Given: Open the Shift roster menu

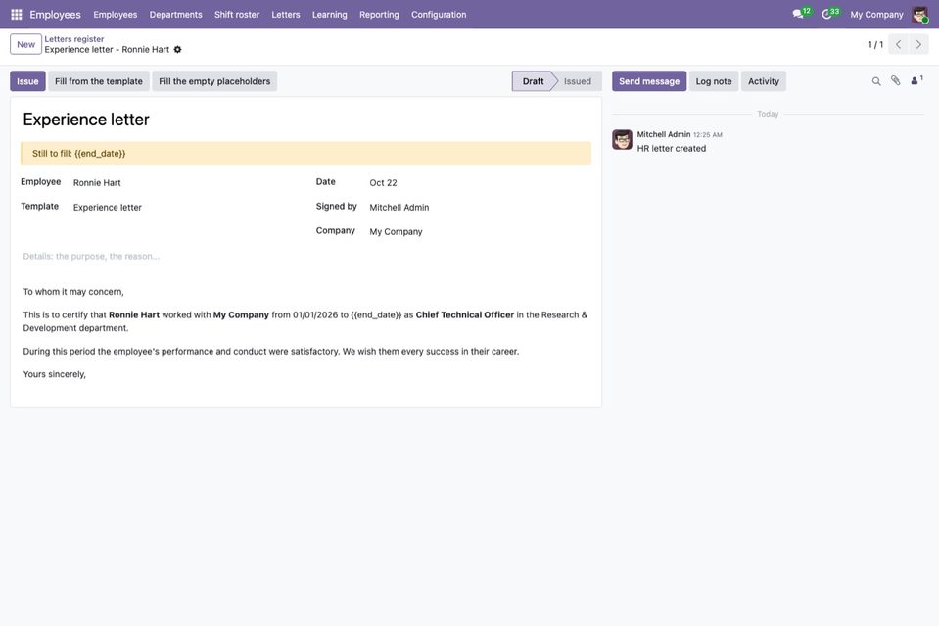Looking at the screenshot, I should tap(237, 15).
